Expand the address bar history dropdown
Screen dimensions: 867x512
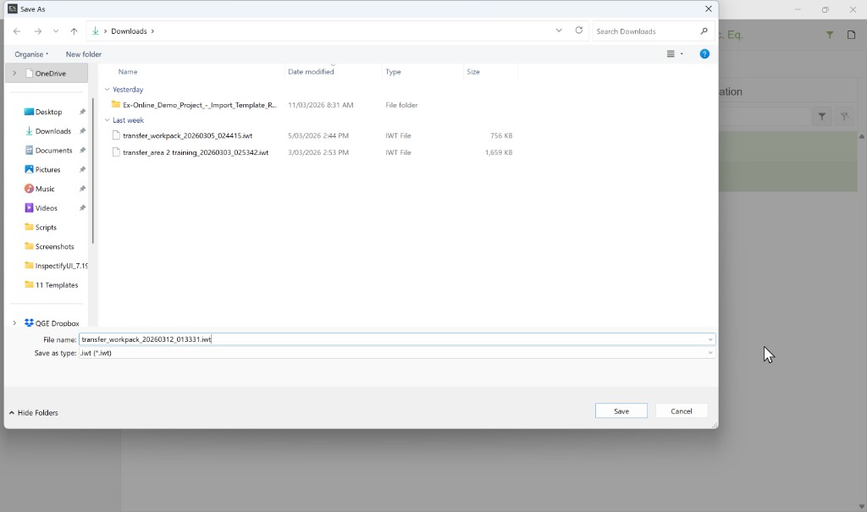point(559,31)
